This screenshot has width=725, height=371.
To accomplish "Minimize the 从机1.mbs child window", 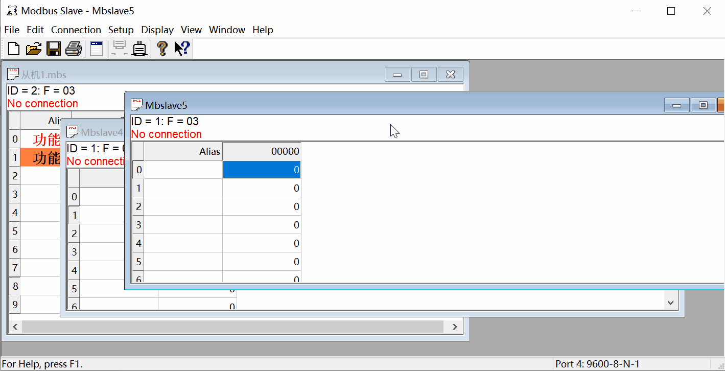I will (397, 75).
